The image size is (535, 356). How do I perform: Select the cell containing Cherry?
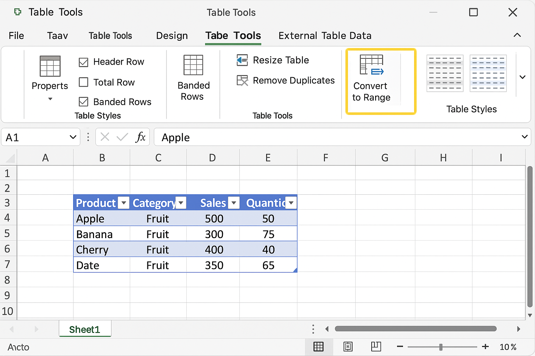coord(102,250)
